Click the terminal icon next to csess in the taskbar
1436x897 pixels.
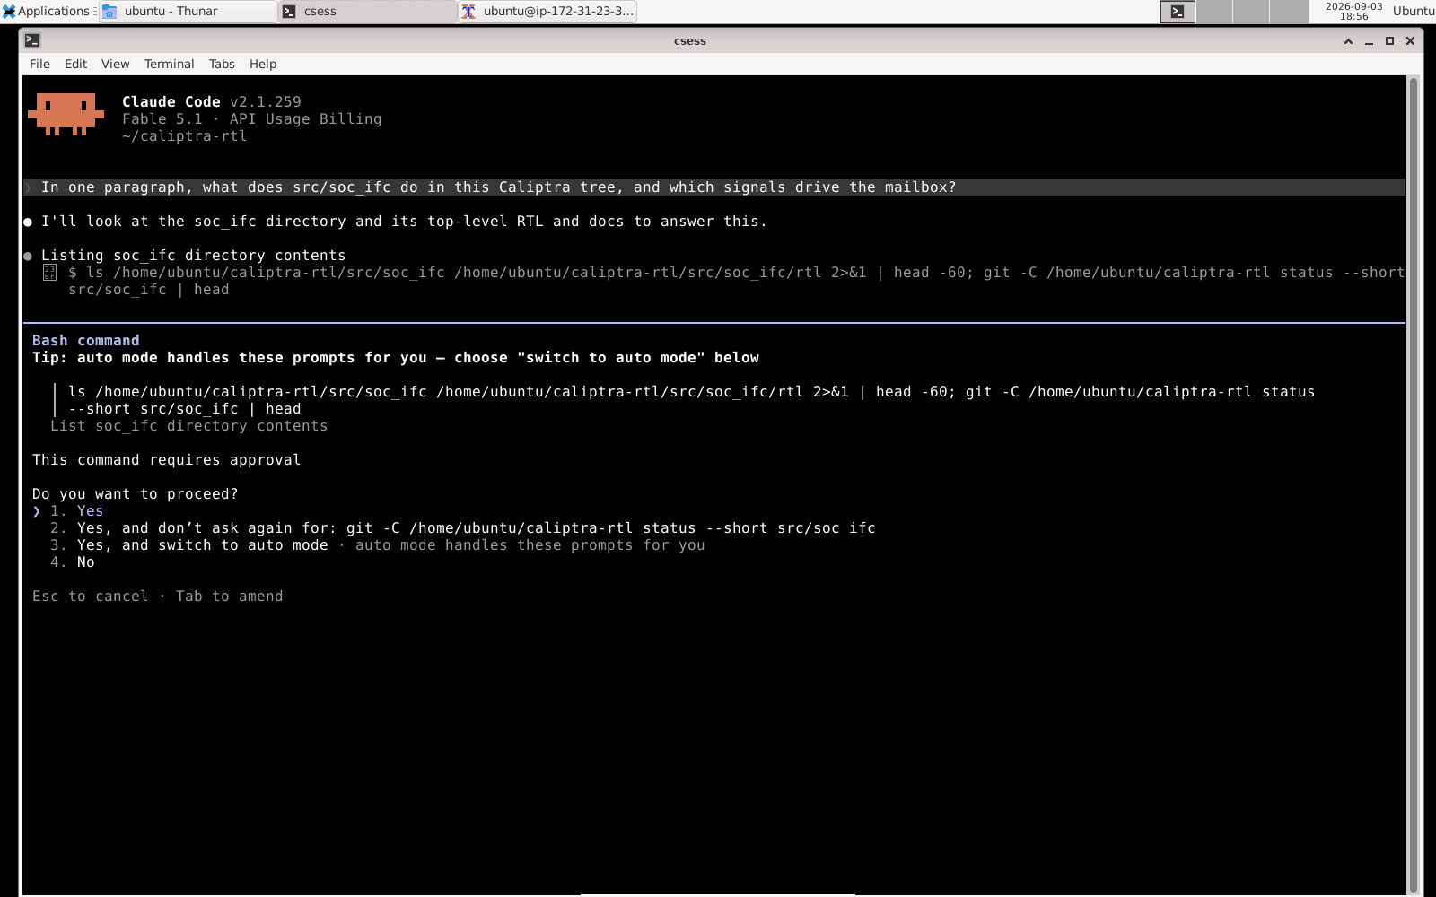[289, 11]
